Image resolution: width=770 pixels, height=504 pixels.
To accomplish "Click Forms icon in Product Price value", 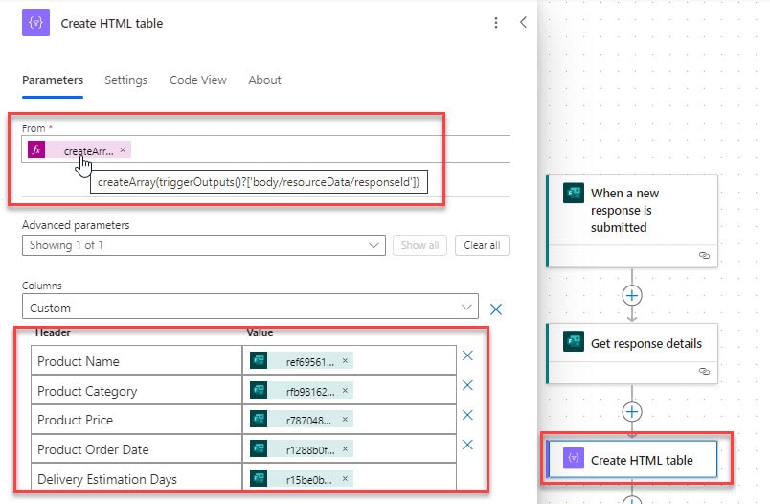I will point(259,419).
